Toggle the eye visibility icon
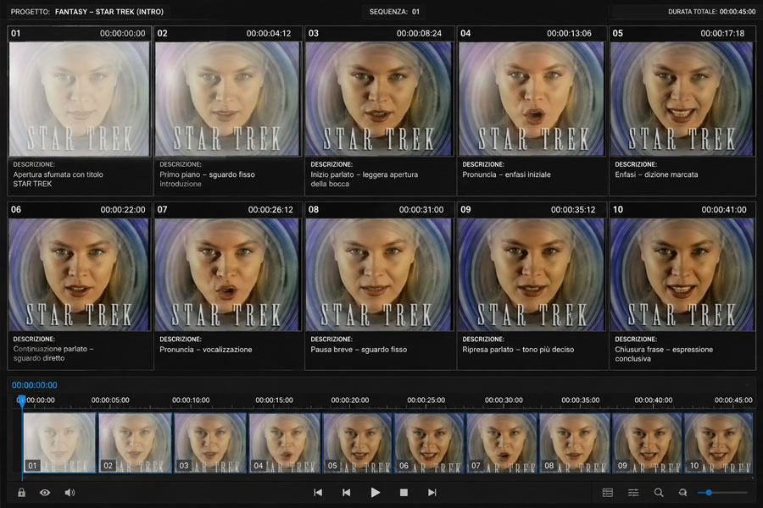 point(45,493)
